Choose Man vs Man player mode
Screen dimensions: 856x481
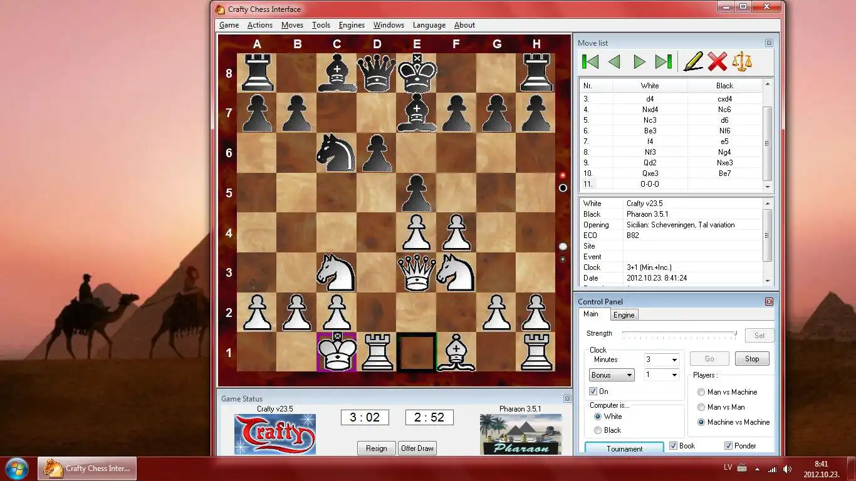(701, 407)
